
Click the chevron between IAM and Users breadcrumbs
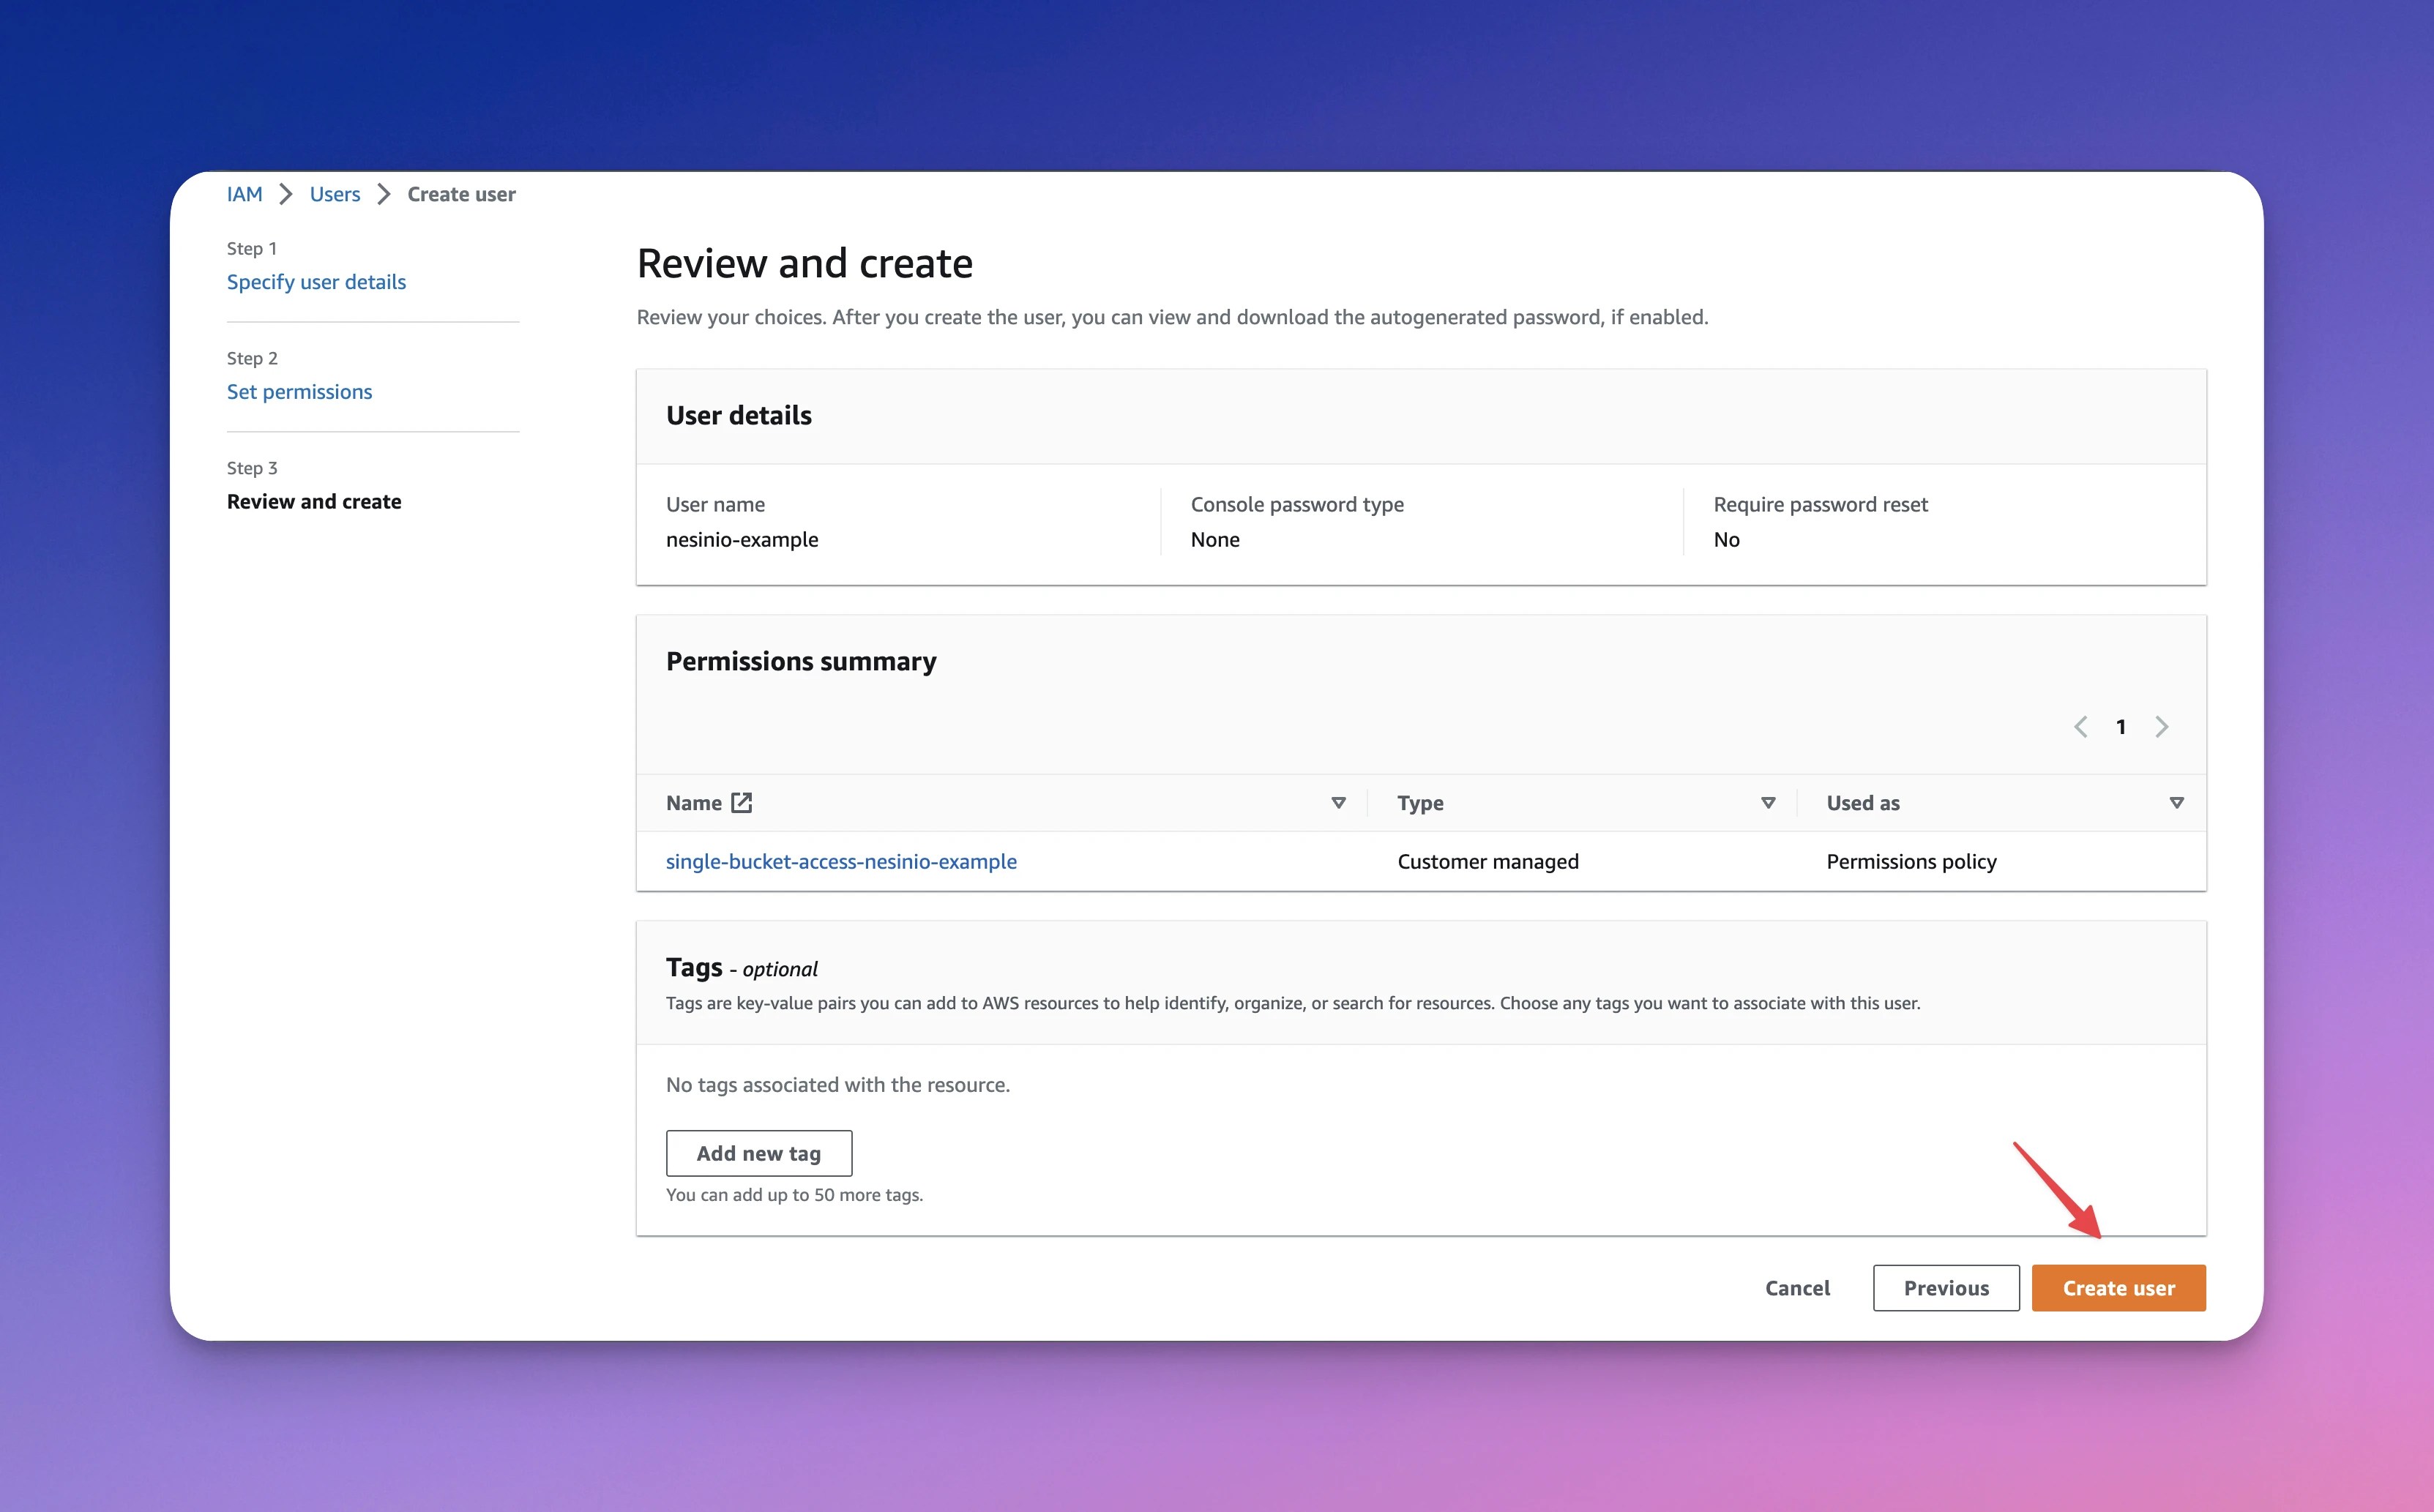pyautogui.click(x=285, y=194)
